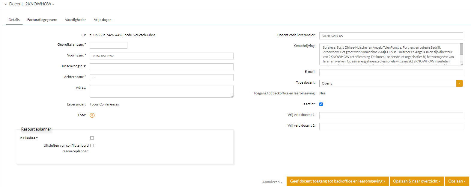The height and width of the screenshot is (187, 471).
Task: Click into the E-mail field
Action: click(x=391, y=73)
